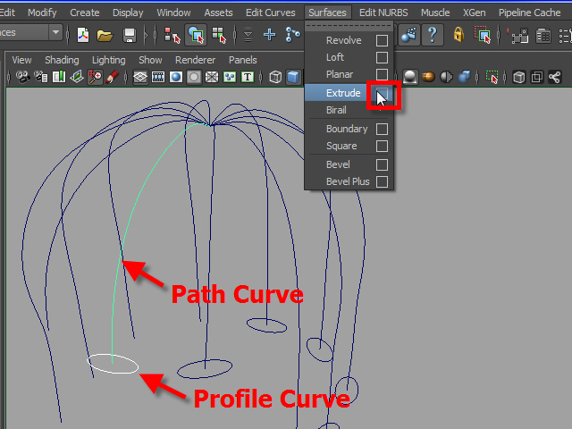Screen dimensions: 572x429
Task: Open the panel View menu
Action: coord(21,60)
